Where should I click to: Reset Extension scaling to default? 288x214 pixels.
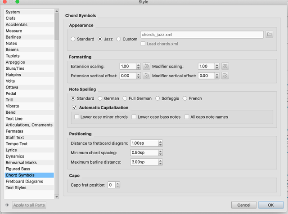[x=146, y=66]
